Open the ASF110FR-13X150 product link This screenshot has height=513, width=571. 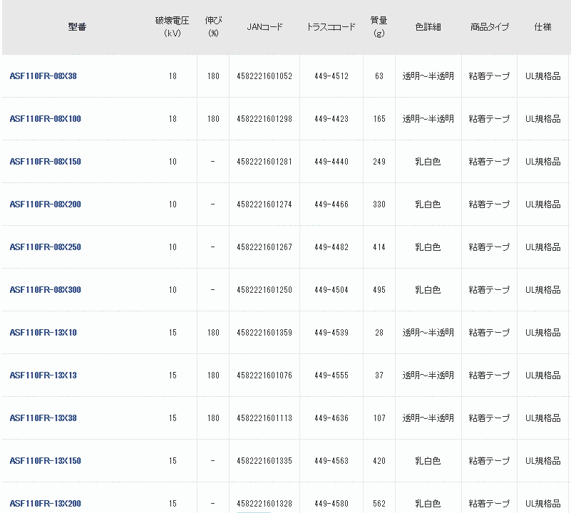(x=46, y=461)
